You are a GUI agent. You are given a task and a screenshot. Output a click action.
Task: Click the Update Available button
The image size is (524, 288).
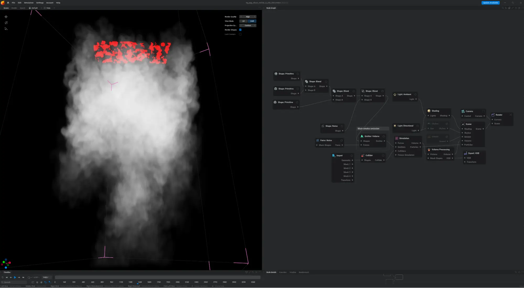point(490,3)
